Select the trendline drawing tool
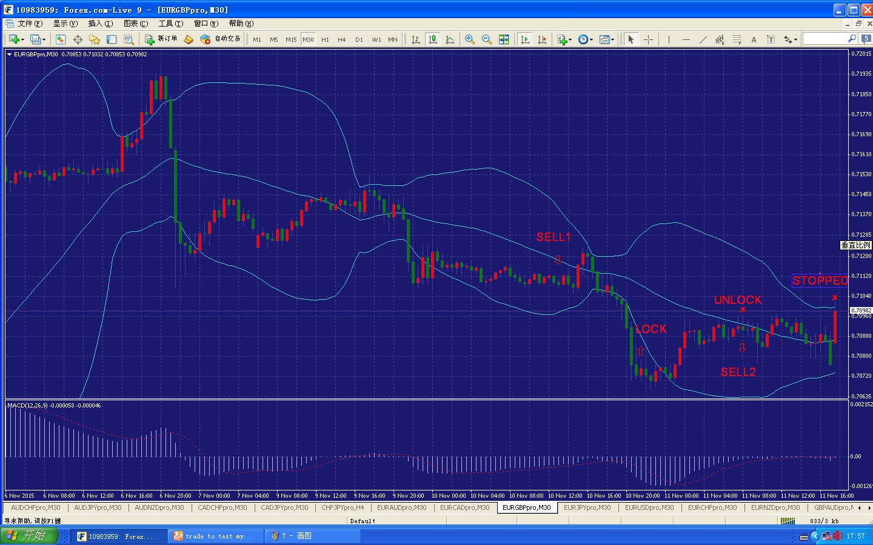 (x=703, y=39)
